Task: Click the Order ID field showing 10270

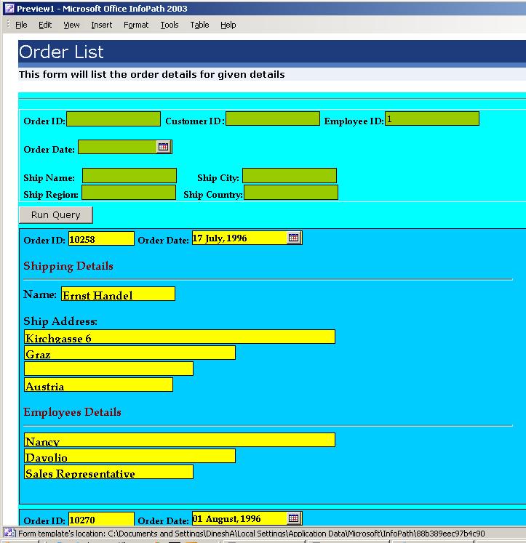Action: coord(101,519)
